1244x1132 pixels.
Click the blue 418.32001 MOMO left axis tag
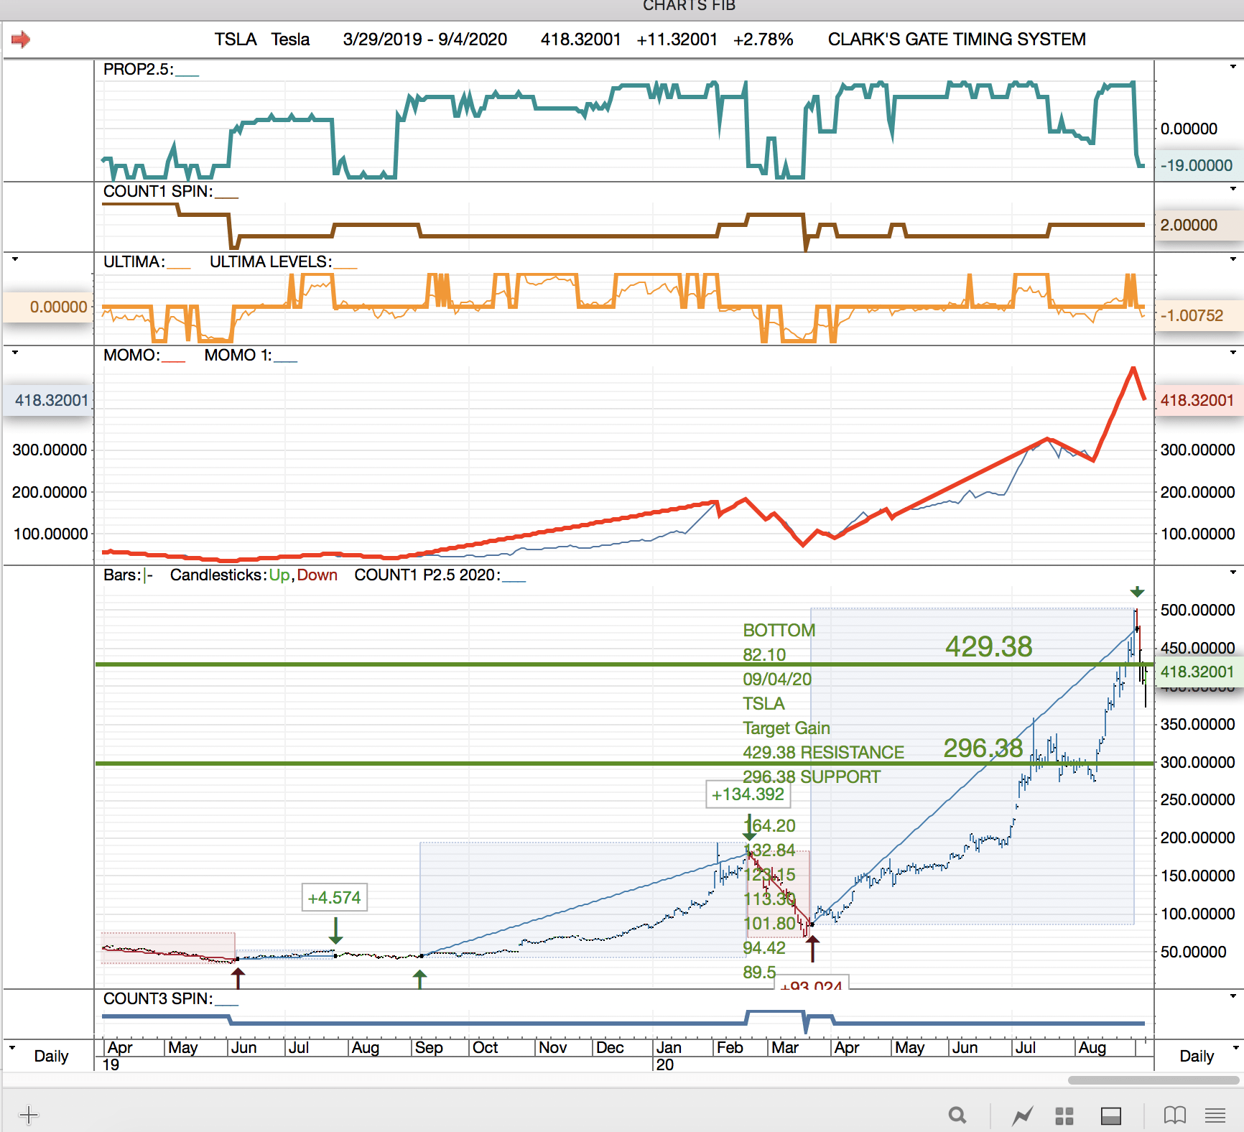pos(49,400)
